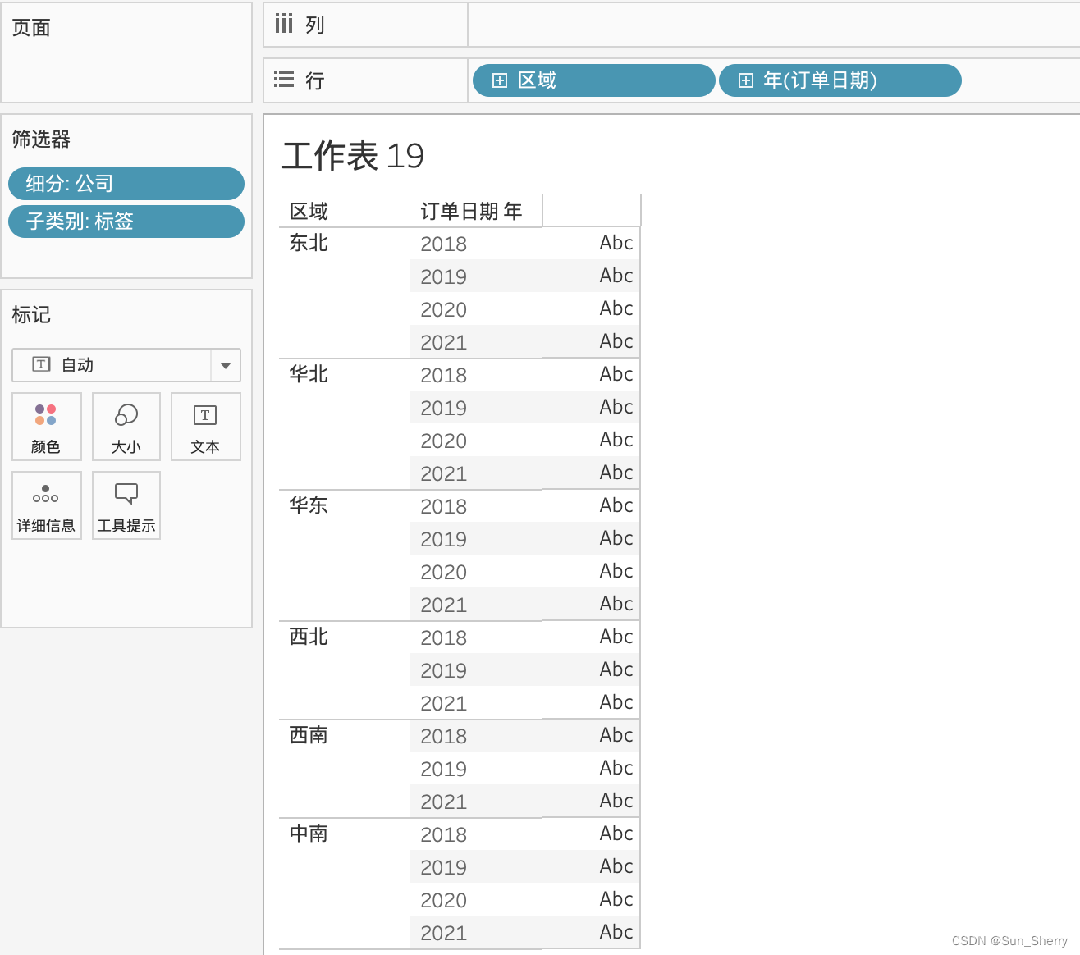Screen dimensions: 1080x955
Task: Click the 筛选器 filters card title
Action: (41, 139)
